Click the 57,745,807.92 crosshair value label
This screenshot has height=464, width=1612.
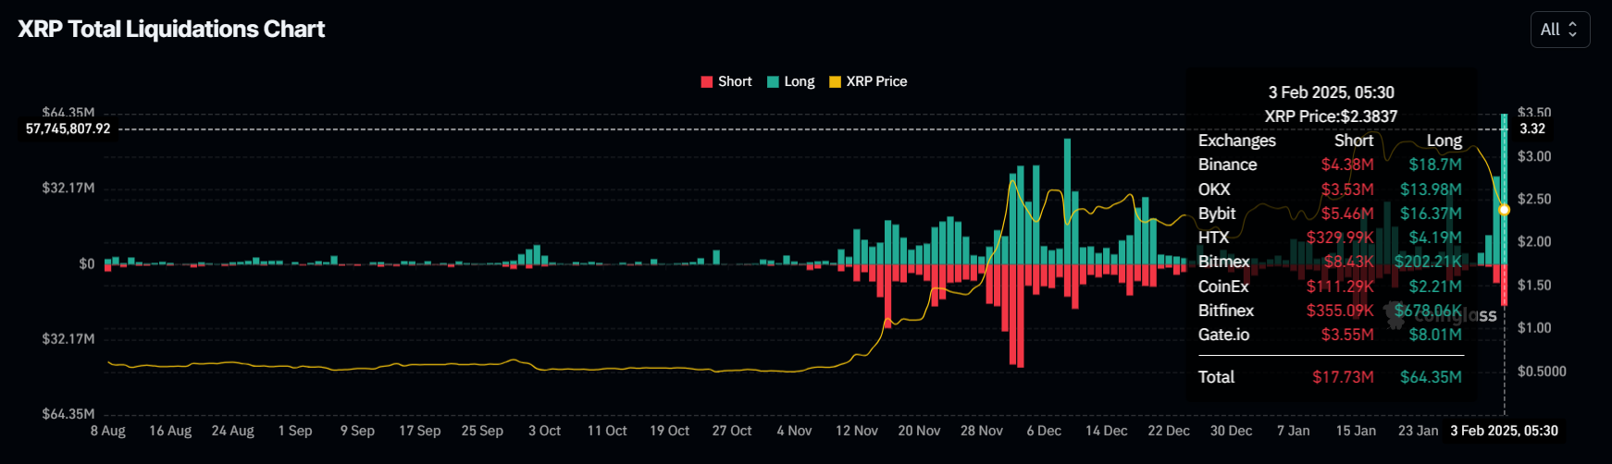pyautogui.click(x=68, y=128)
